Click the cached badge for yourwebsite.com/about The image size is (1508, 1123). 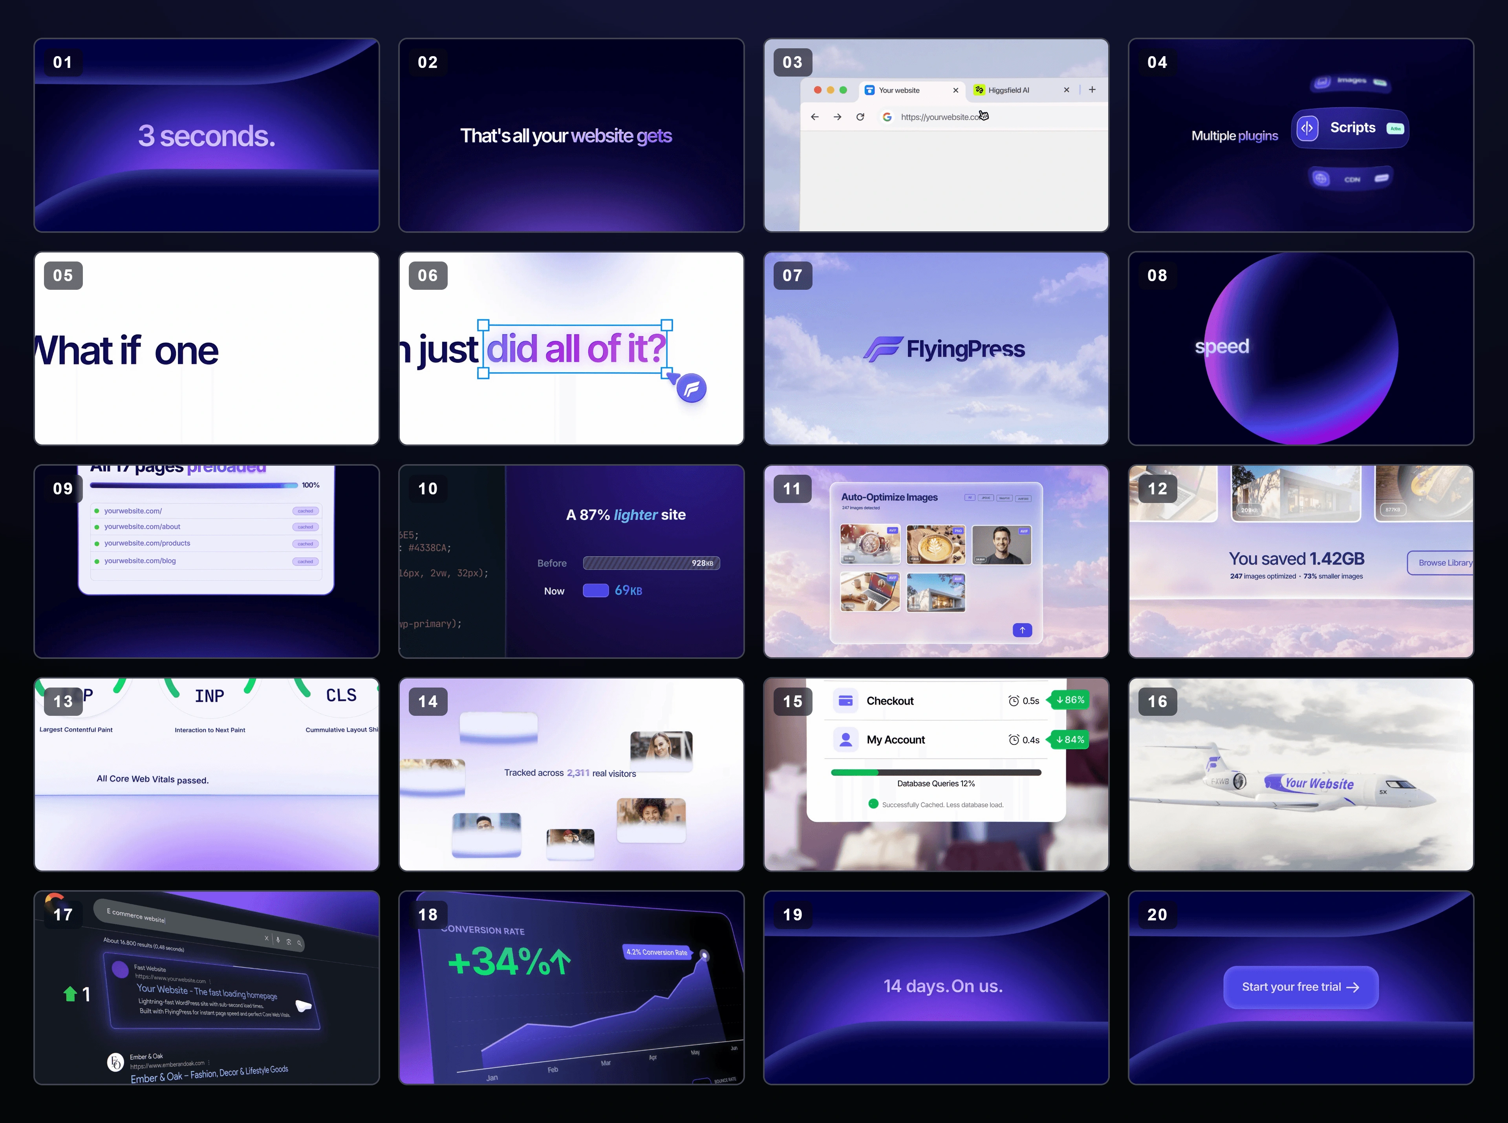tap(305, 527)
